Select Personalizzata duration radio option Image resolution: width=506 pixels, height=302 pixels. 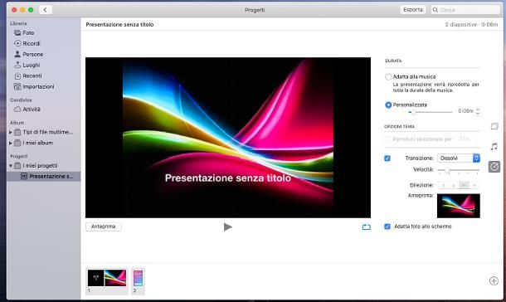pos(388,105)
